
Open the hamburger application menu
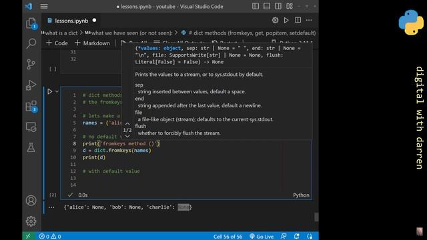(44, 6)
